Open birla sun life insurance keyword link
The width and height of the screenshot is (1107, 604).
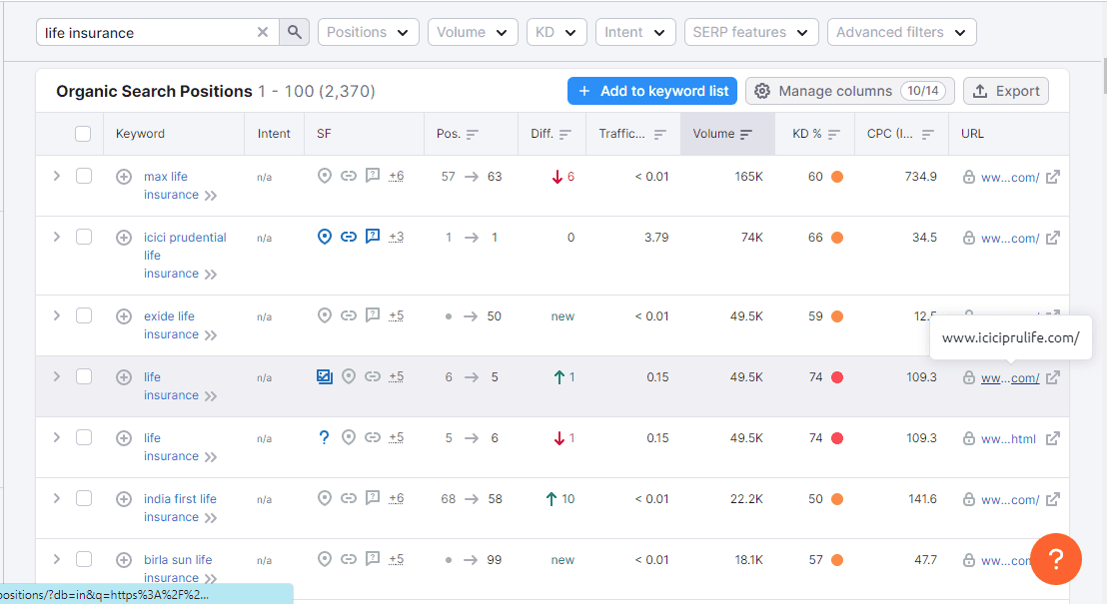point(178,569)
